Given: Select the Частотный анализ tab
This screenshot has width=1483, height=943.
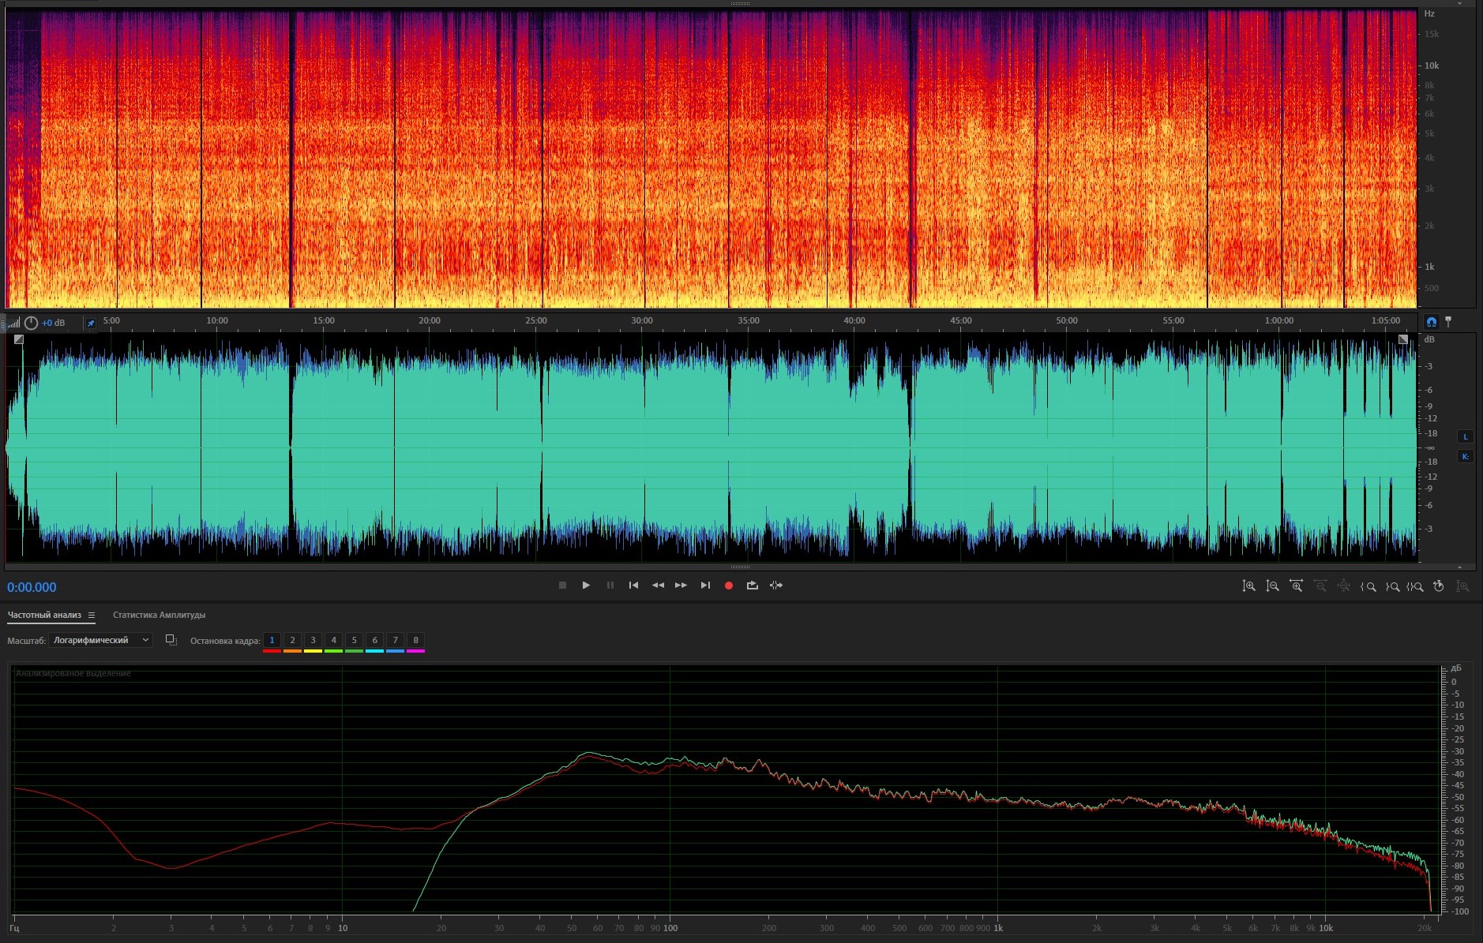Looking at the screenshot, I should click(44, 616).
